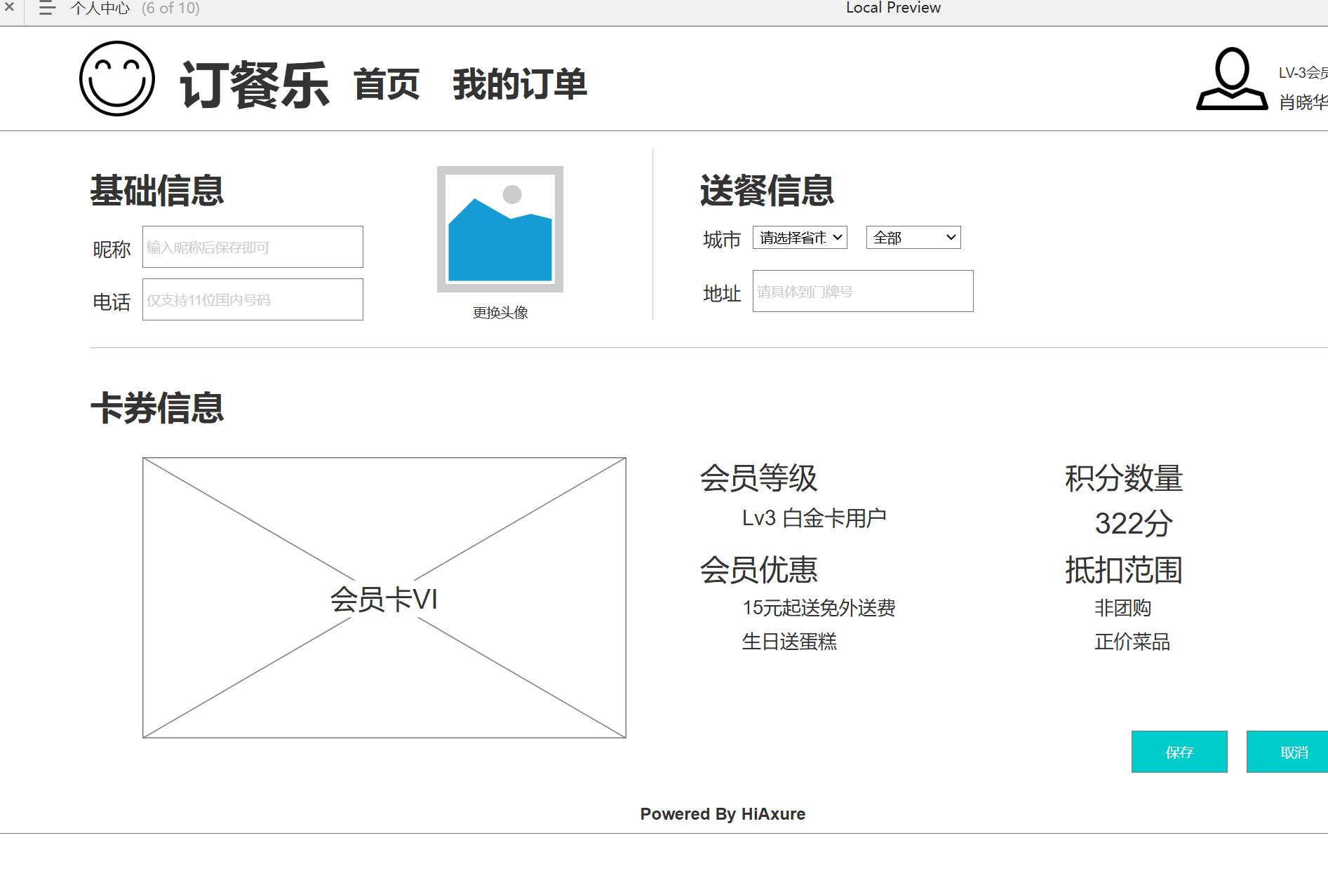This screenshot has height=873, width=1328.
Task: Click the Local Preview title text
Action: pos(893,8)
